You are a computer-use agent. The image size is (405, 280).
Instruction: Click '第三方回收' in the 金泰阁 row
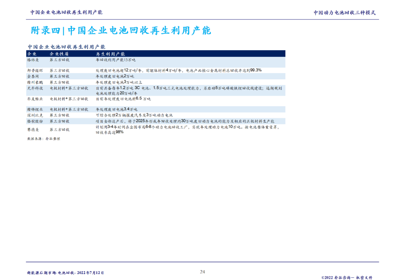60,76
